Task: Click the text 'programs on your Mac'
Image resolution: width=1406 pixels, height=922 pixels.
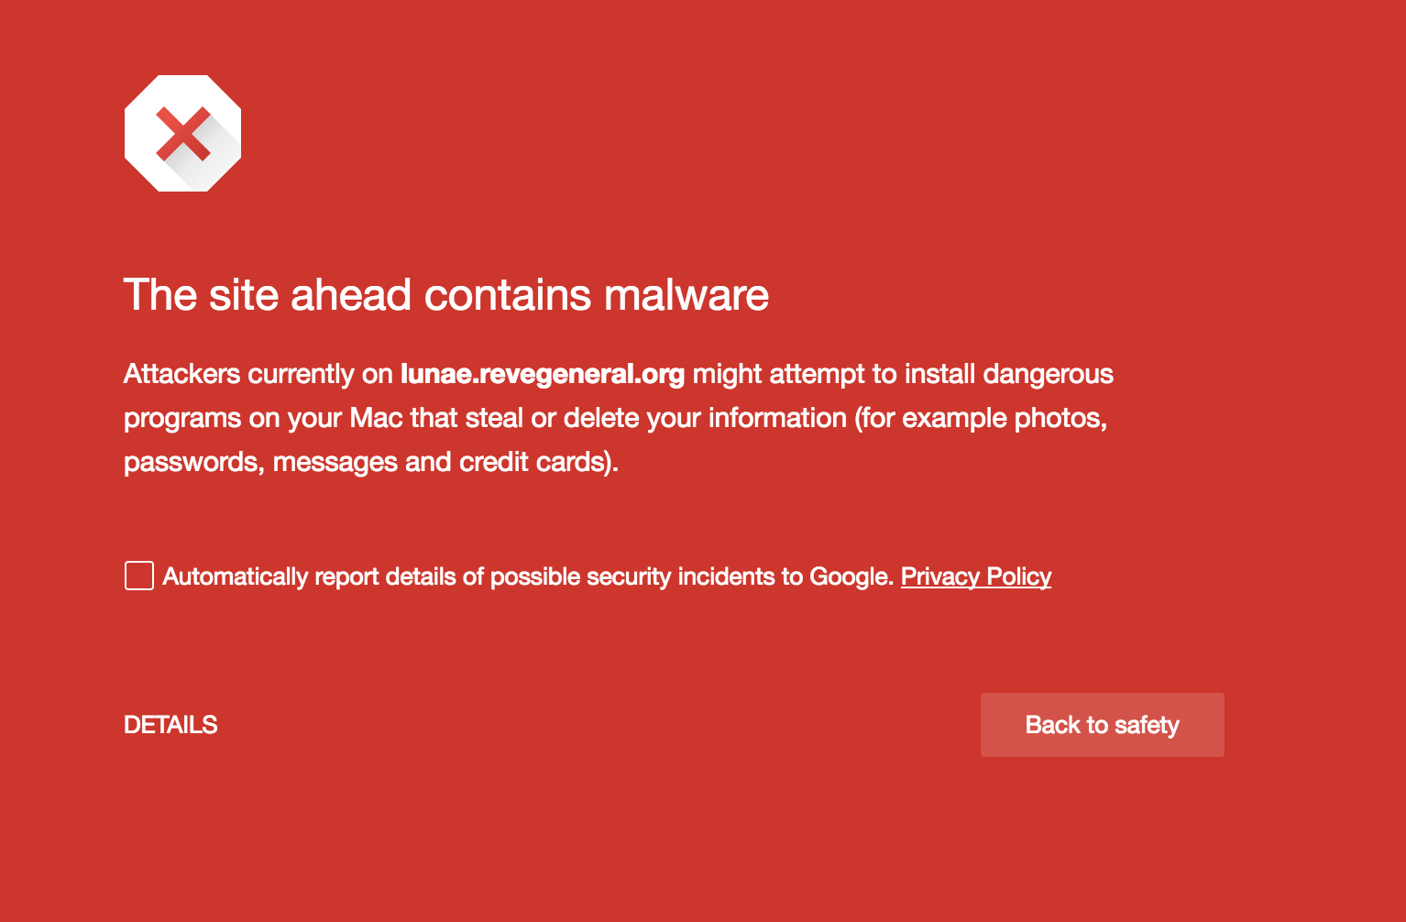Action: pyautogui.click(x=263, y=418)
